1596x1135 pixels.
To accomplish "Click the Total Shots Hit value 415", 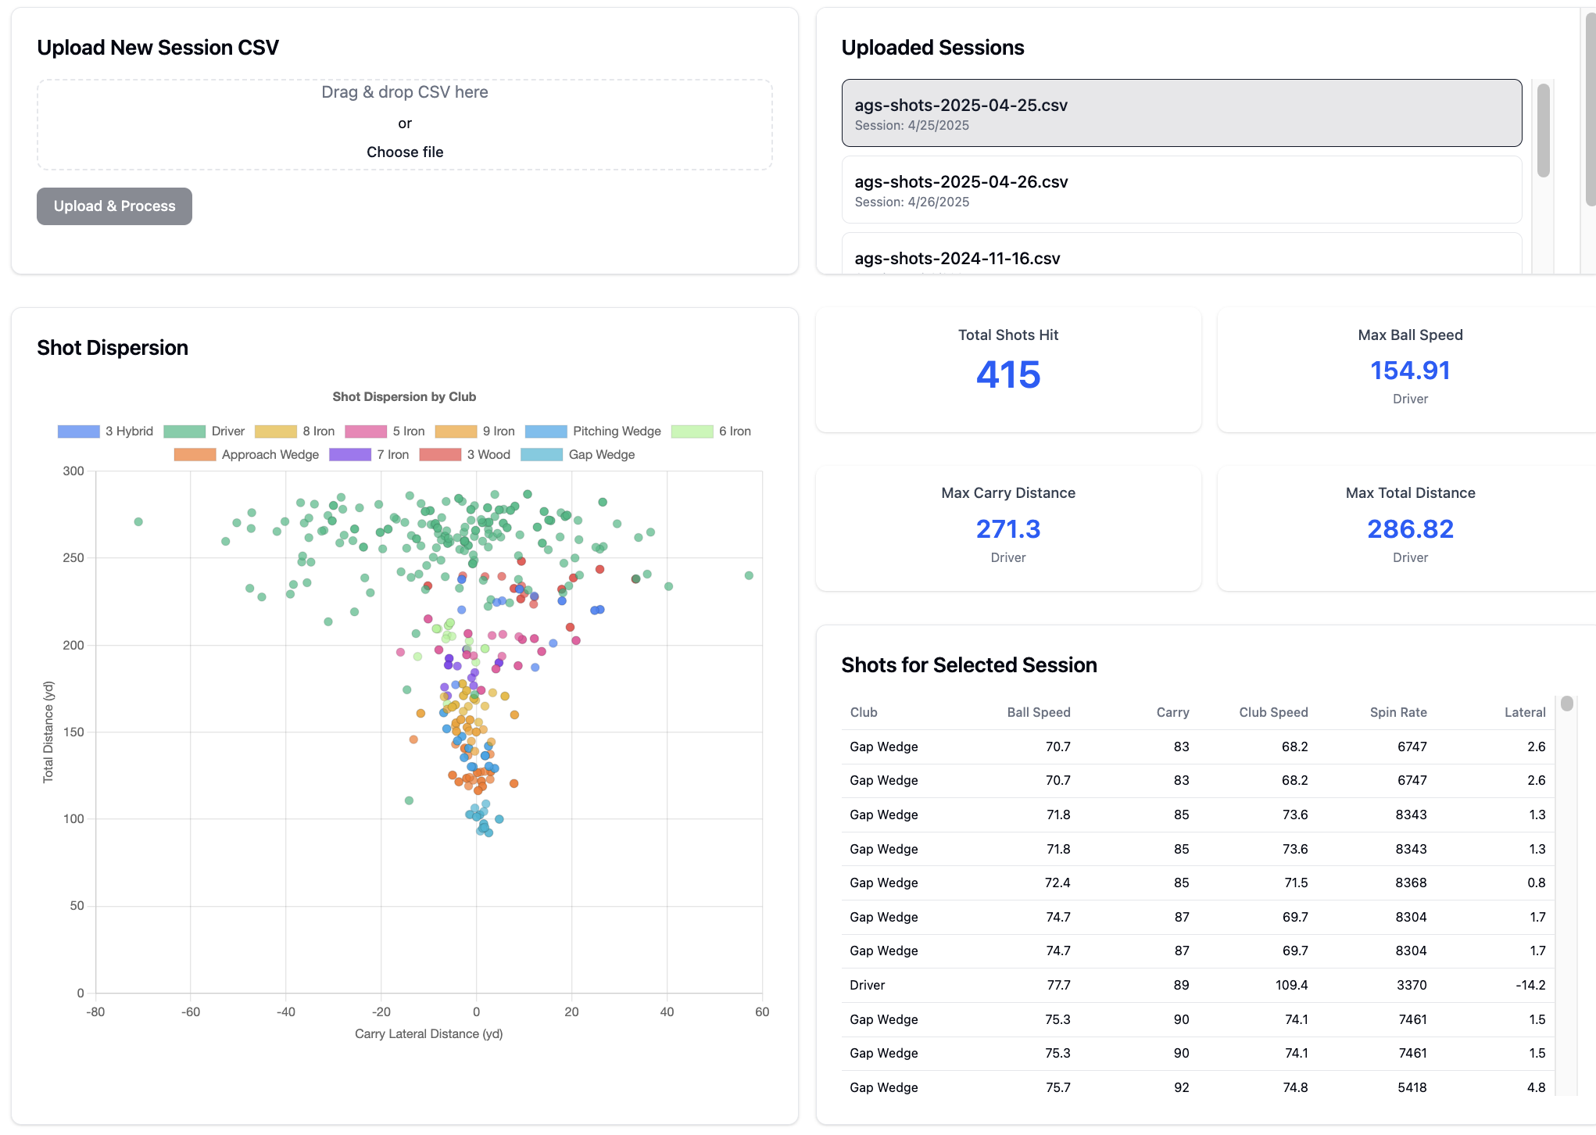I will pyautogui.click(x=1008, y=374).
